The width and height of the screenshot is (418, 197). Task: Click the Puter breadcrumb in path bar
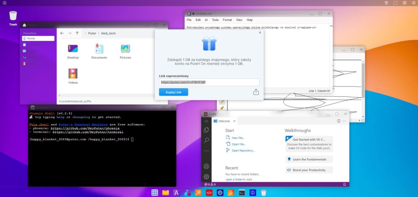(92, 33)
